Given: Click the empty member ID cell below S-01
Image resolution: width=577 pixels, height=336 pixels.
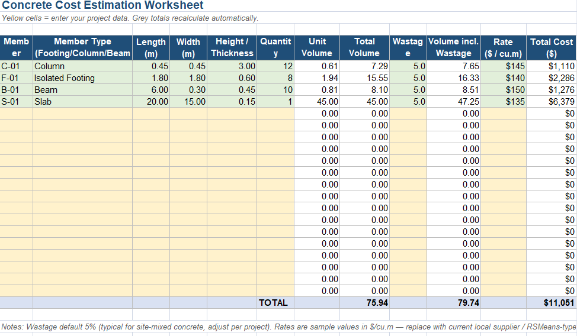Looking at the screenshot, I should (x=16, y=113).
